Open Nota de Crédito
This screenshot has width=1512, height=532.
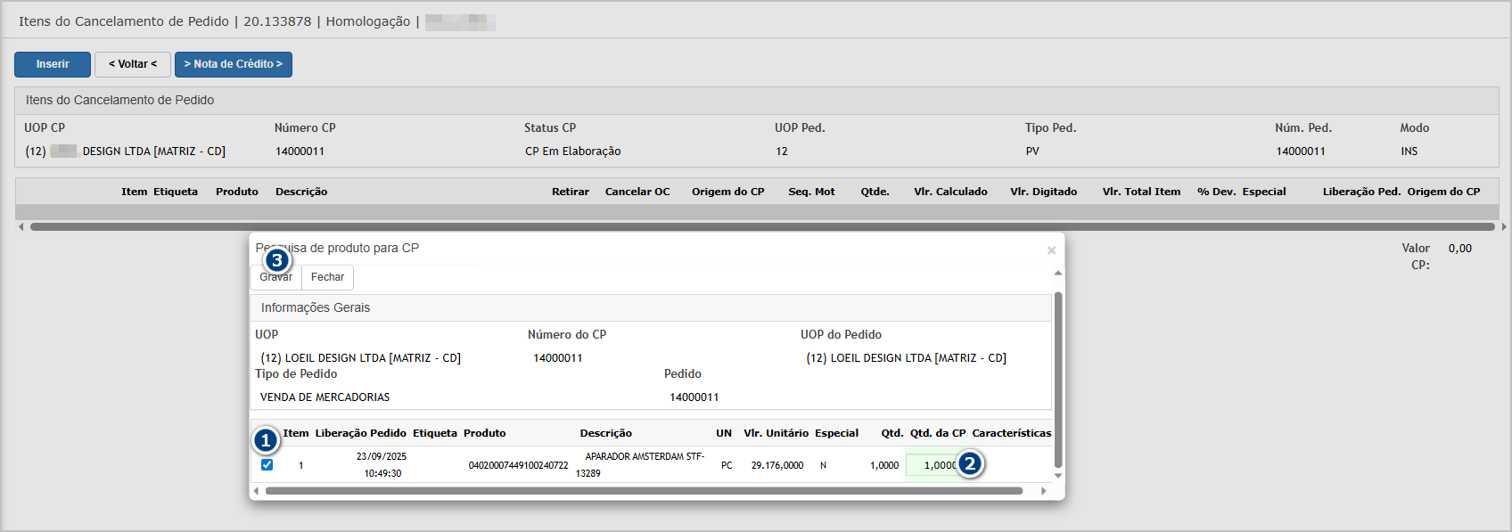pos(233,64)
